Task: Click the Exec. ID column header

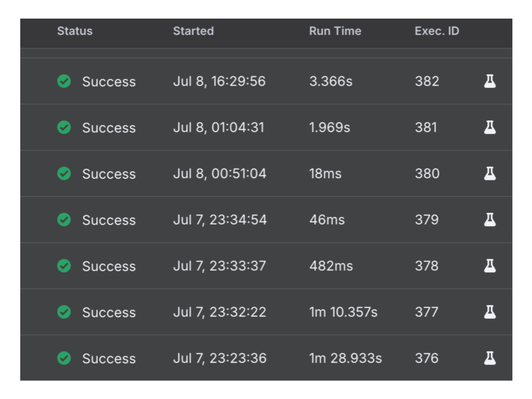Action: [x=437, y=31]
